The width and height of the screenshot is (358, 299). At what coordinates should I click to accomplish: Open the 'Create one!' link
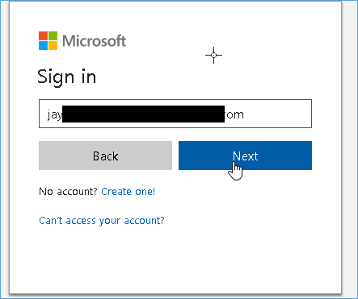click(128, 192)
